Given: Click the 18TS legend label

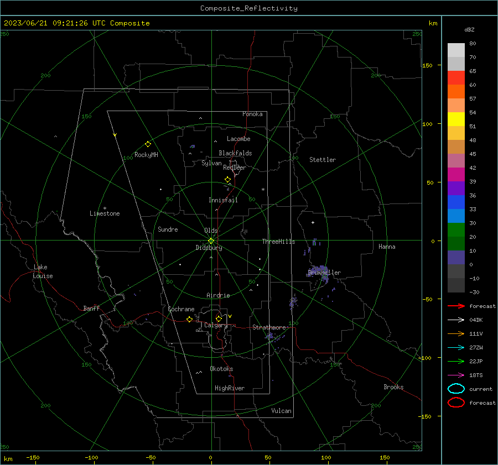Looking at the screenshot, I should click(x=476, y=375).
